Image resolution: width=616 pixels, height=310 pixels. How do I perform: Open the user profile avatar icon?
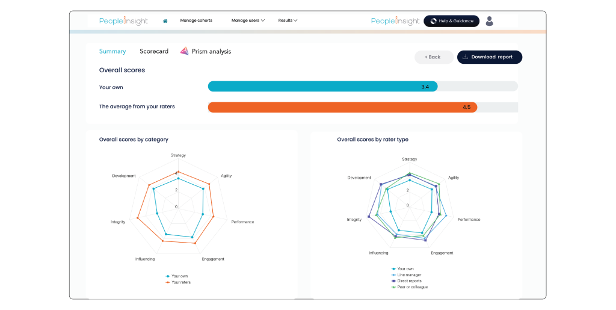pos(489,21)
